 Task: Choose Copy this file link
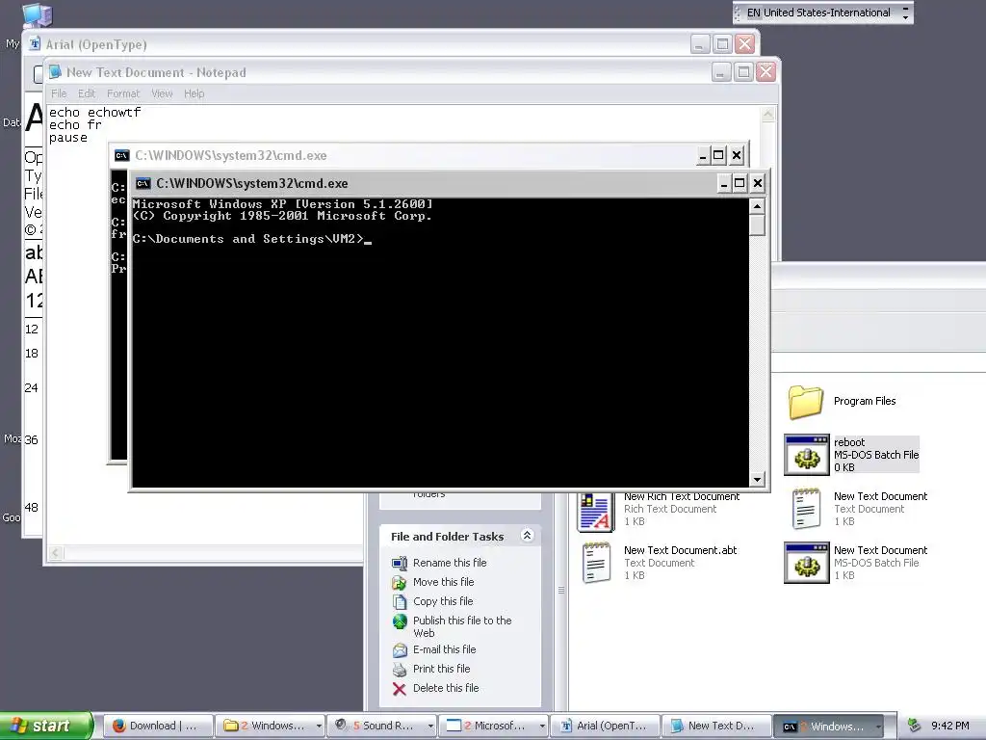point(443,601)
